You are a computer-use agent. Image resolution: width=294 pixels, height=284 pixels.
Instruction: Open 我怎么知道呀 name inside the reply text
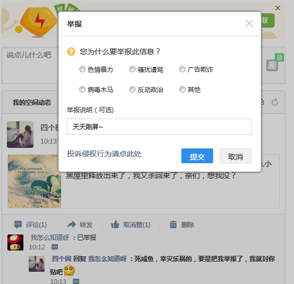click(x=107, y=259)
